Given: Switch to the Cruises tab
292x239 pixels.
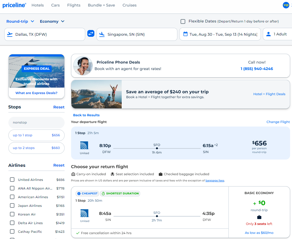Looking at the screenshot, I should pyautogui.click(x=129, y=5).
